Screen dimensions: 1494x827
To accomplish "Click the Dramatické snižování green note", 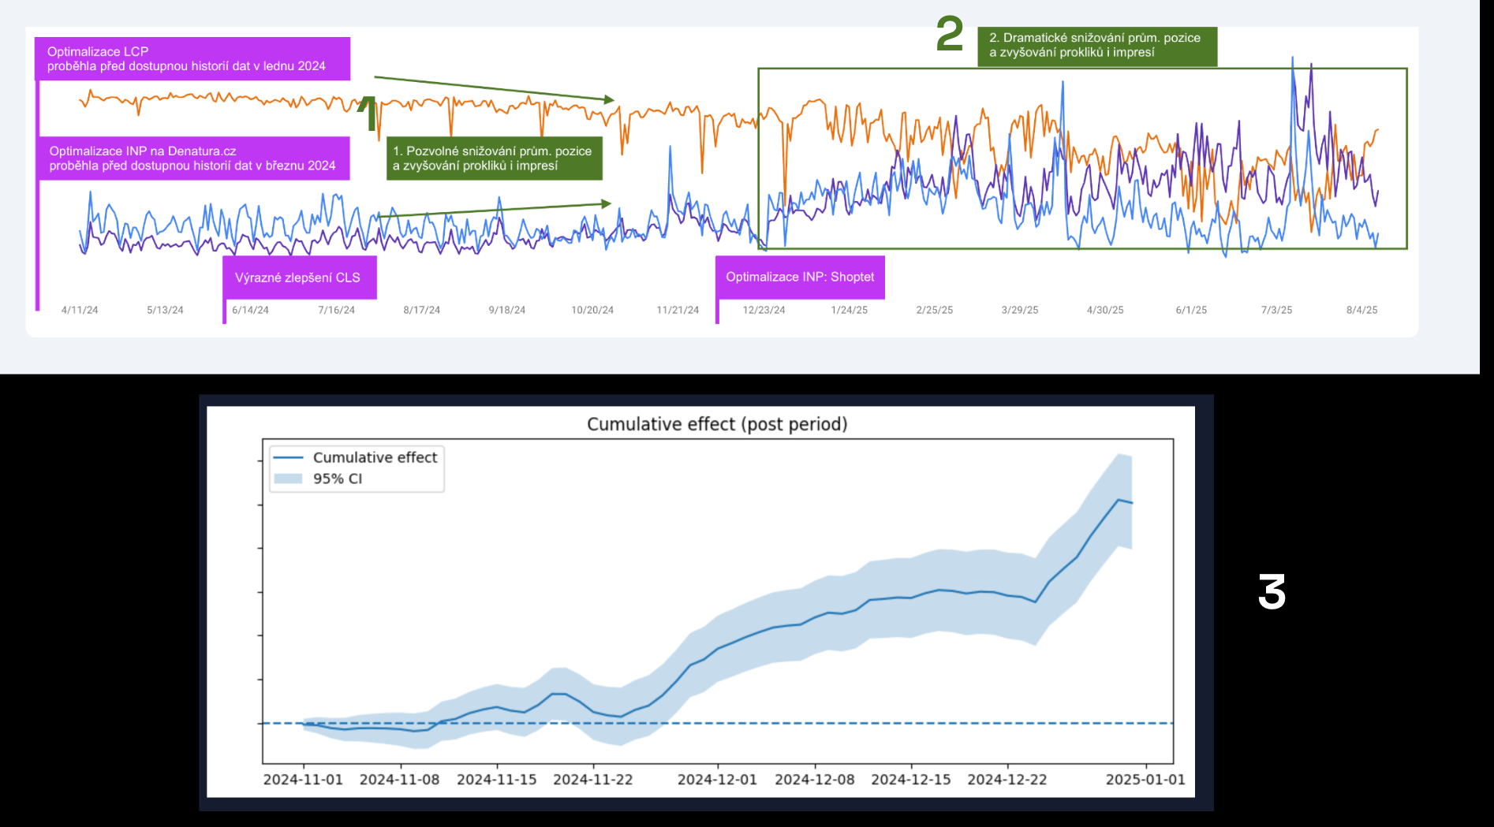I will click(1096, 46).
